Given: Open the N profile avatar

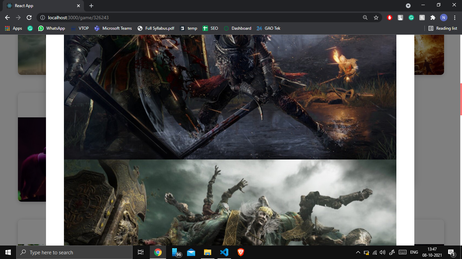Looking at the screenshot, I should [444, 18].
